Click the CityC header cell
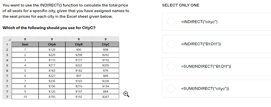The height and width of the screenshot is (107, 271). (x=106, y=44)
